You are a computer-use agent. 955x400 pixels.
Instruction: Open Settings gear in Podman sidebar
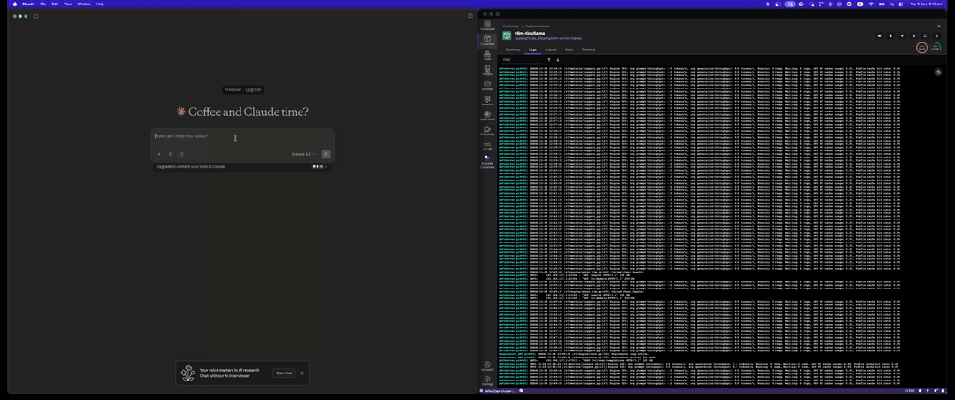click(x=487, y=379)
